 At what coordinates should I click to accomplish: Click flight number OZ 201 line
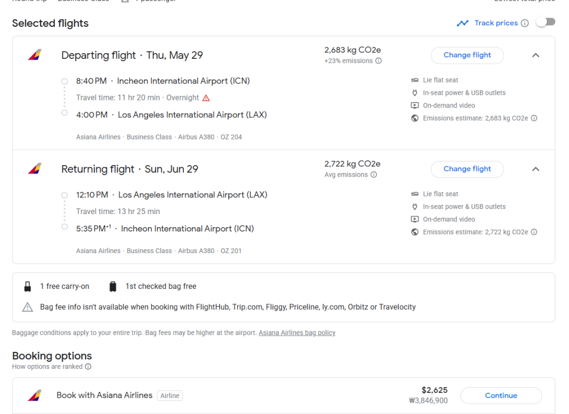click(x=159, y=250)
